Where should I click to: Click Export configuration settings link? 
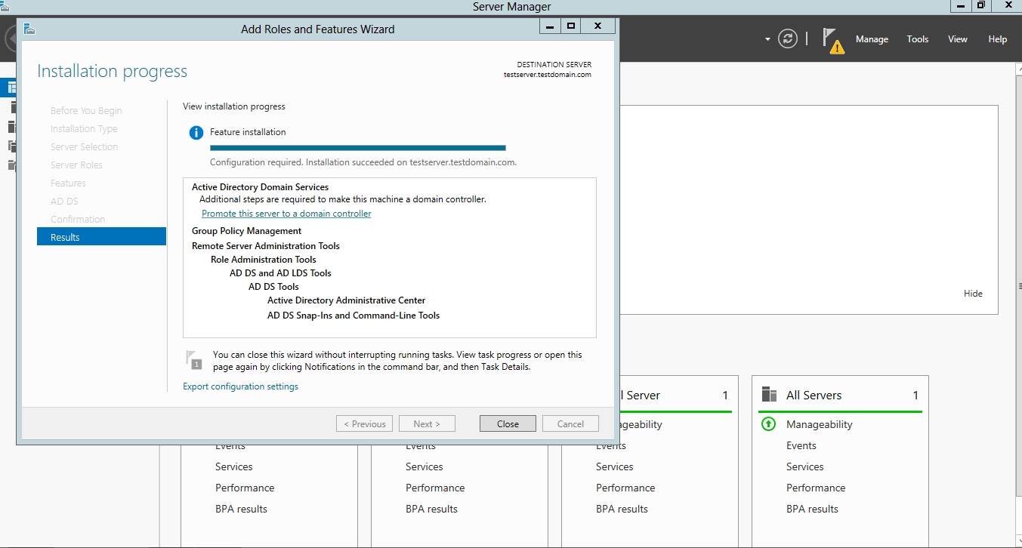[x=240, y=386]
